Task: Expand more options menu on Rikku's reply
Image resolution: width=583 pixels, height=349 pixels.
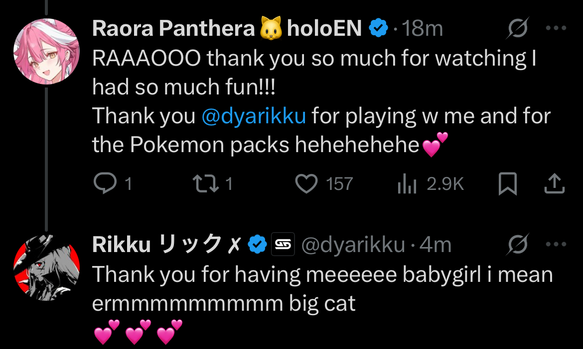Action: click(x=556, y=244)
